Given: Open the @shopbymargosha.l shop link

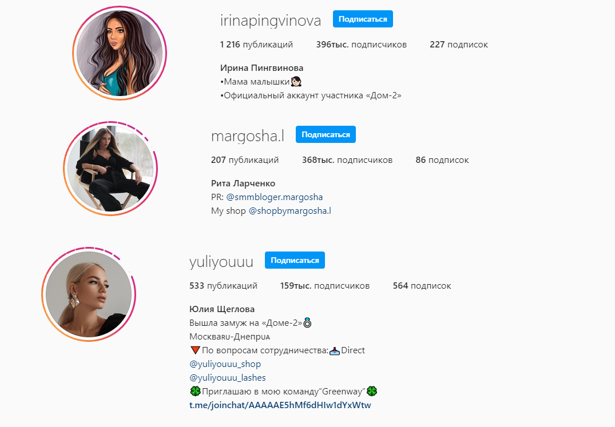Looking at the screenshot, I should click(290, 211).
